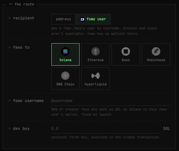Click the 'recipient' row label
179x151 pixels.
point(24,18)
